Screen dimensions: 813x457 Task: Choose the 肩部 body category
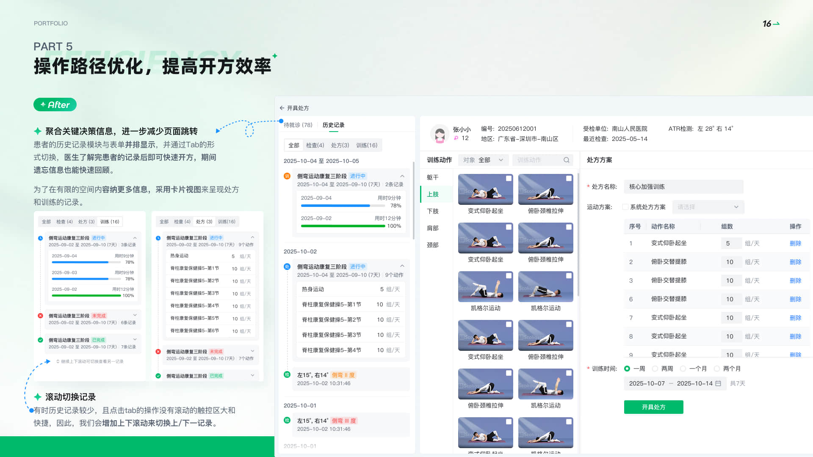(x=433, y=228)
